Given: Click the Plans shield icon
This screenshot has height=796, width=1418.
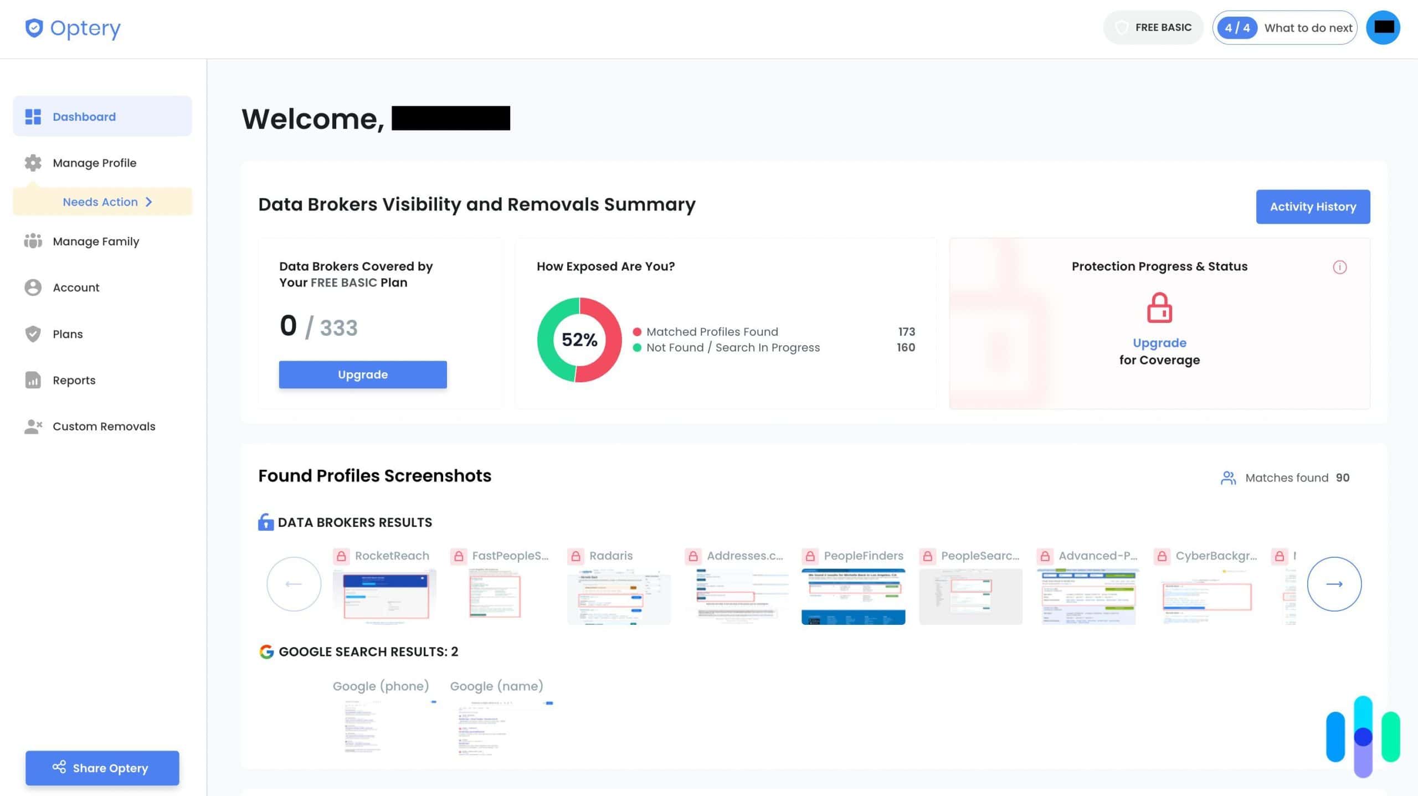Looking at the screenshot, I should coord(32,333).
